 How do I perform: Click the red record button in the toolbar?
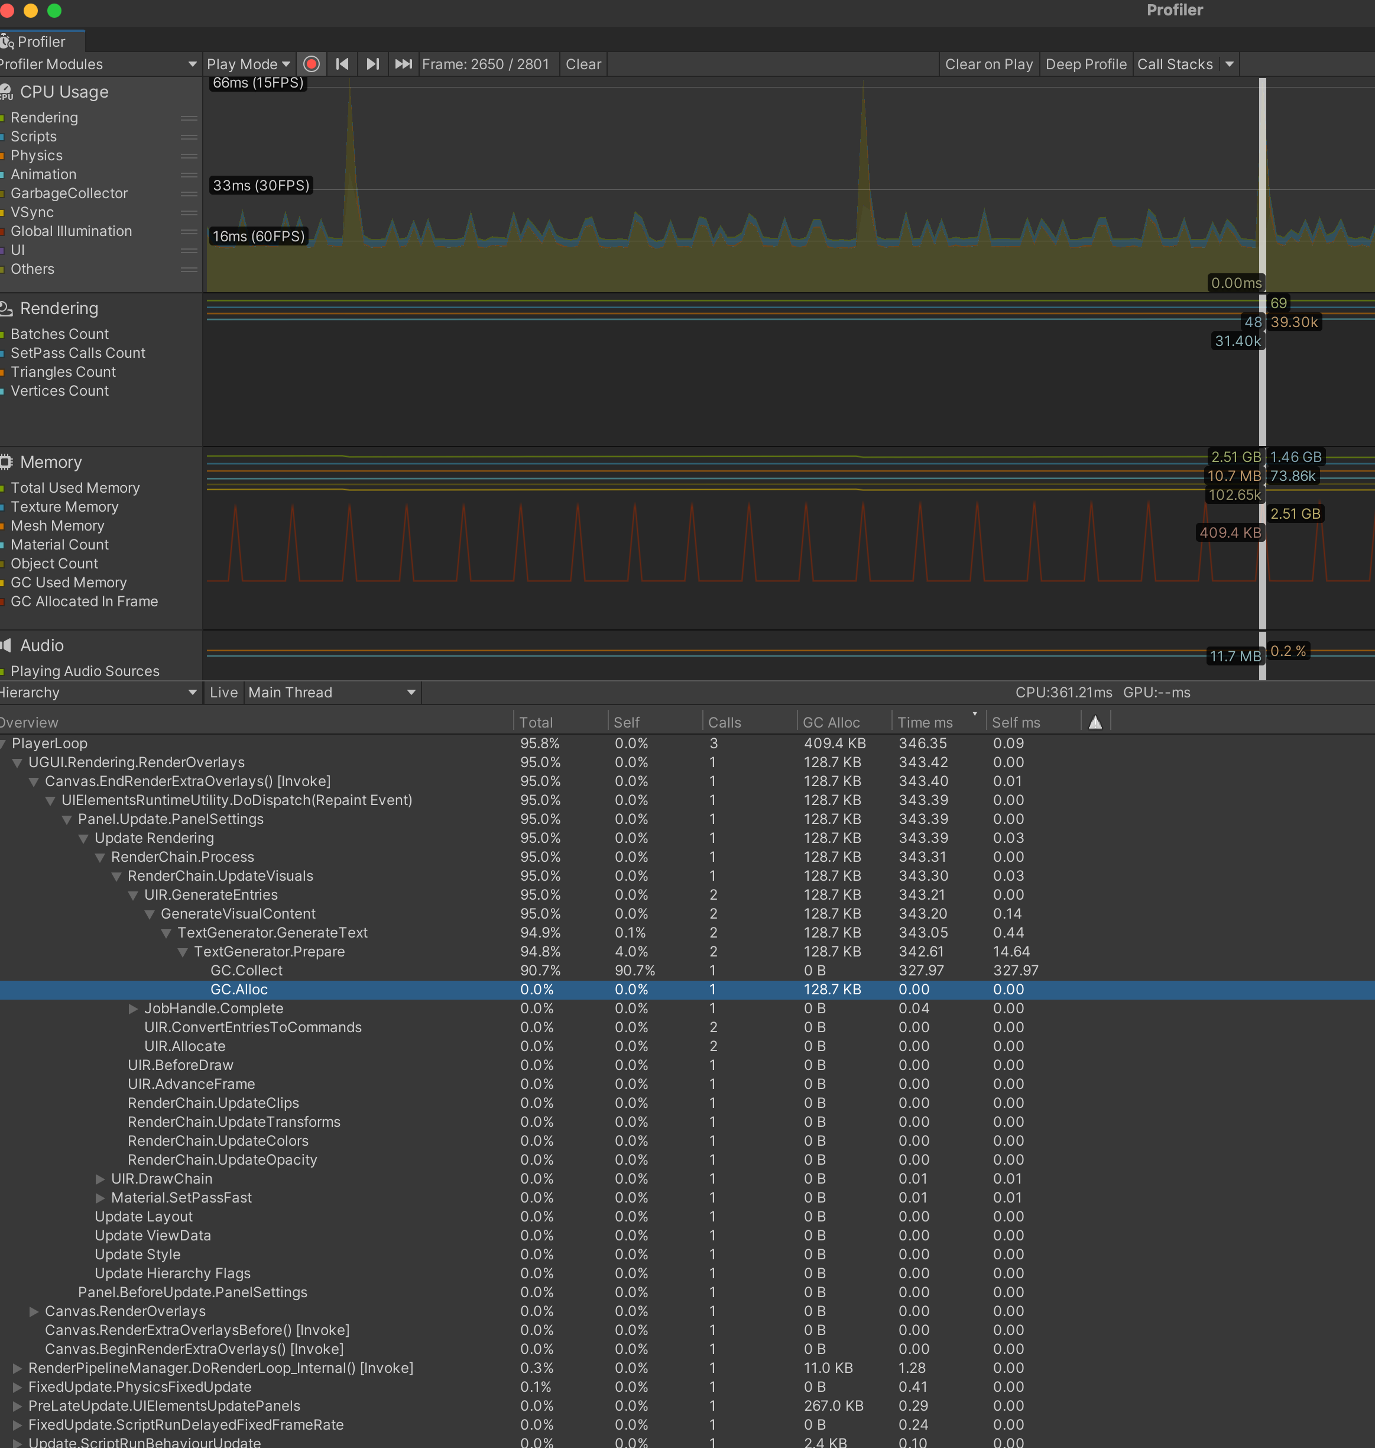pyautogui.click(x=311, y=64)
